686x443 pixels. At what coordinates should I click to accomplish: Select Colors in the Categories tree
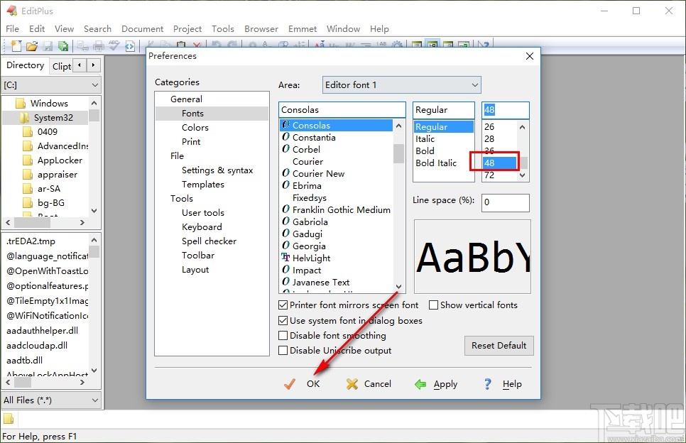[x=195, y=127]
